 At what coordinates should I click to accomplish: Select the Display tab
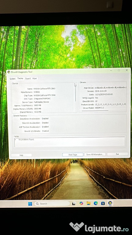tap(20, 78)
